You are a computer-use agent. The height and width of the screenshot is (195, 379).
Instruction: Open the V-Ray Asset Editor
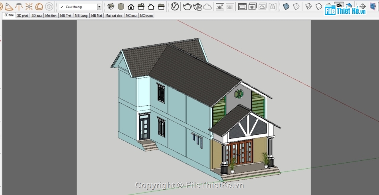174,6
